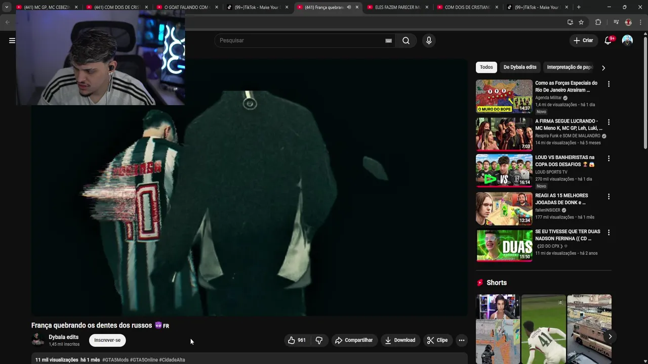Open the Chrome extensions puzzle icon
The width and height of the screenshot is (648, 364).
click(x=598, y=22)
